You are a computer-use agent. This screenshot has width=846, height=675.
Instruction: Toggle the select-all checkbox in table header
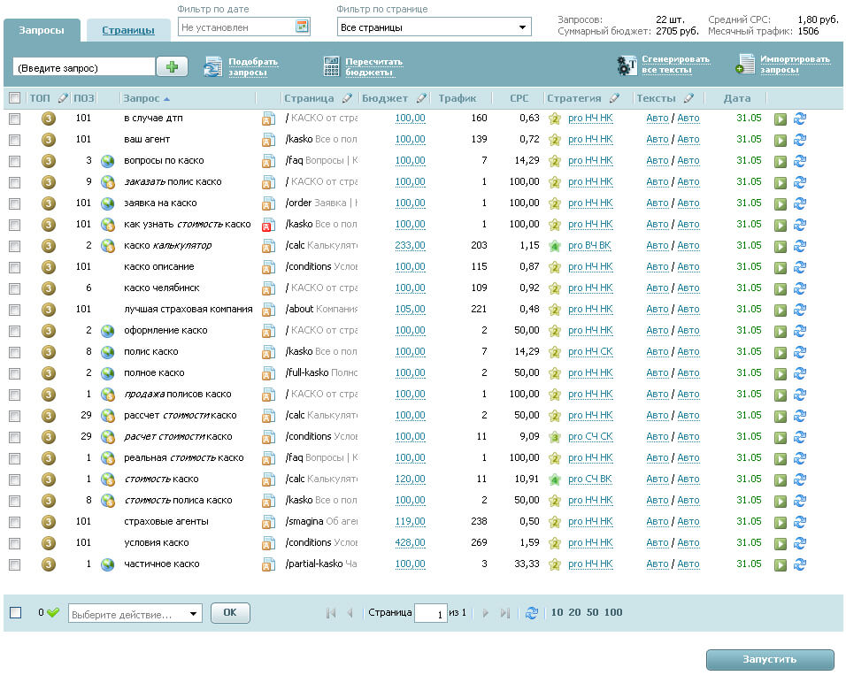tap(14, 98)
